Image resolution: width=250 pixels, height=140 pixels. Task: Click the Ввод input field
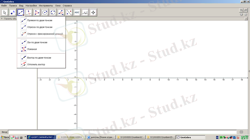[122, 132]
